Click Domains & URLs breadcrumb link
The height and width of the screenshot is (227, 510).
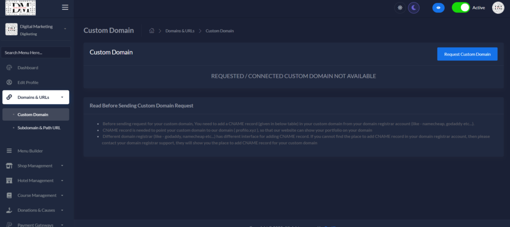click(x=180, y=31)
